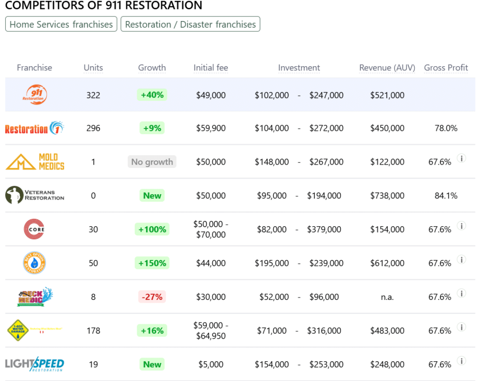
Task: Open Restoration / Disaster franchises category
Action: click(191, 24)
